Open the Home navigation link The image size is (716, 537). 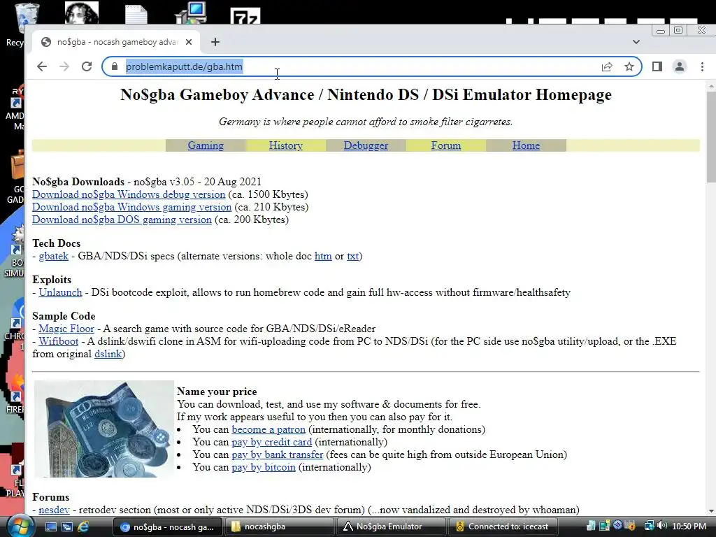(526, 145)
